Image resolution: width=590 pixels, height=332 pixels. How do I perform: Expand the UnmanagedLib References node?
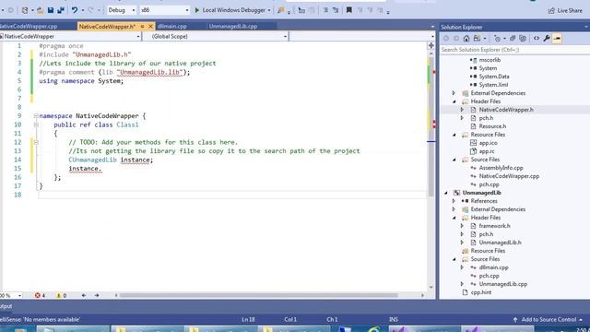454,201
